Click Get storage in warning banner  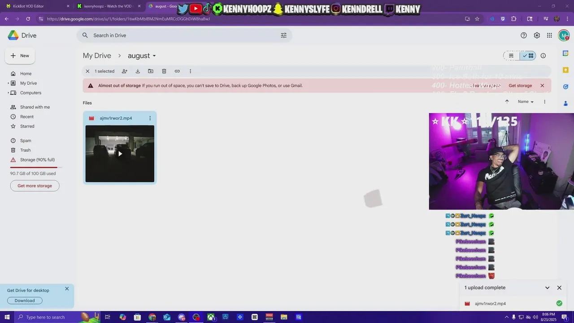click(520, 86)
